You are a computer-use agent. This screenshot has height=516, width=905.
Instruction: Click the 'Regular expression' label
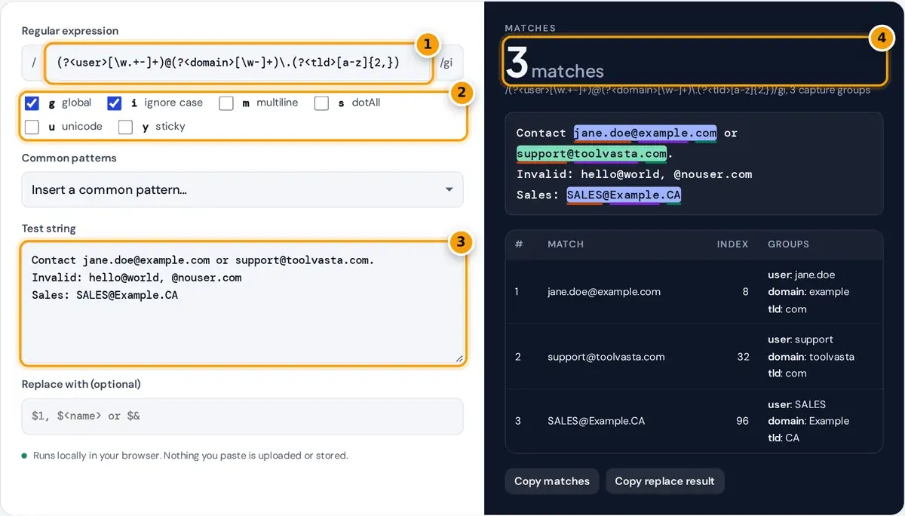pos(70,31)
